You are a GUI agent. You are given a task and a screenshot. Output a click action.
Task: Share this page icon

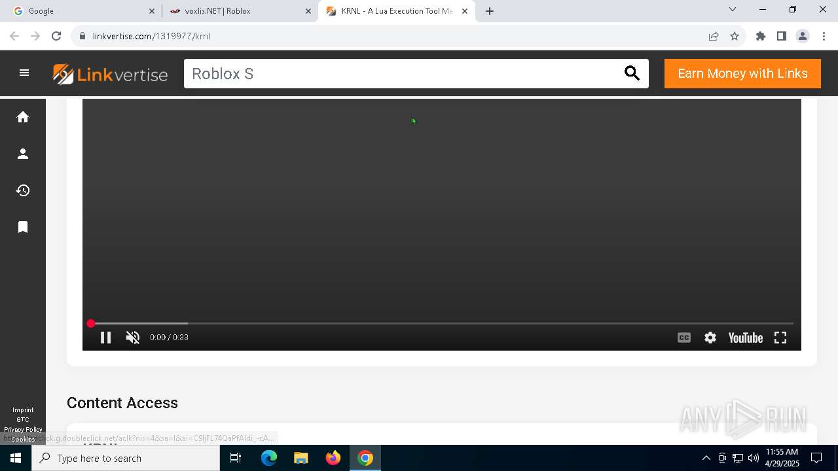pos(714,36)
